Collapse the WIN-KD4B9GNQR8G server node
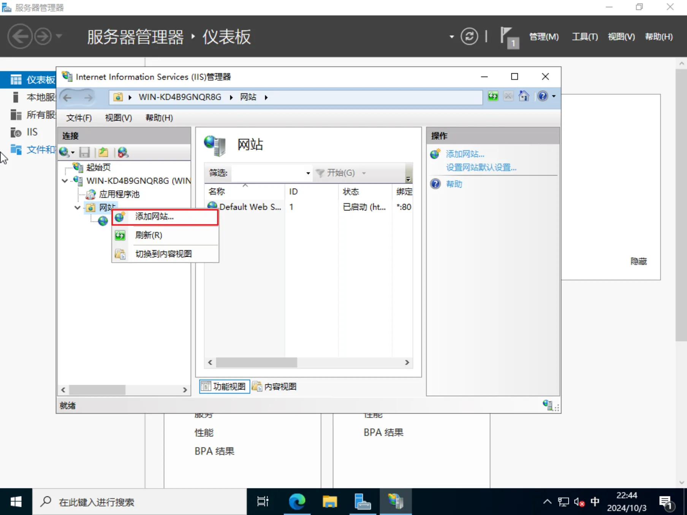Viewport: 687px width, 515px height. click(x=65, y=181)
